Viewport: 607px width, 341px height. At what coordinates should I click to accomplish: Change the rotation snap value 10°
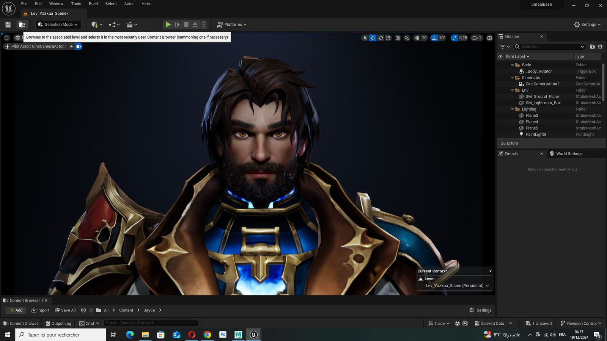tap(442, 38)
